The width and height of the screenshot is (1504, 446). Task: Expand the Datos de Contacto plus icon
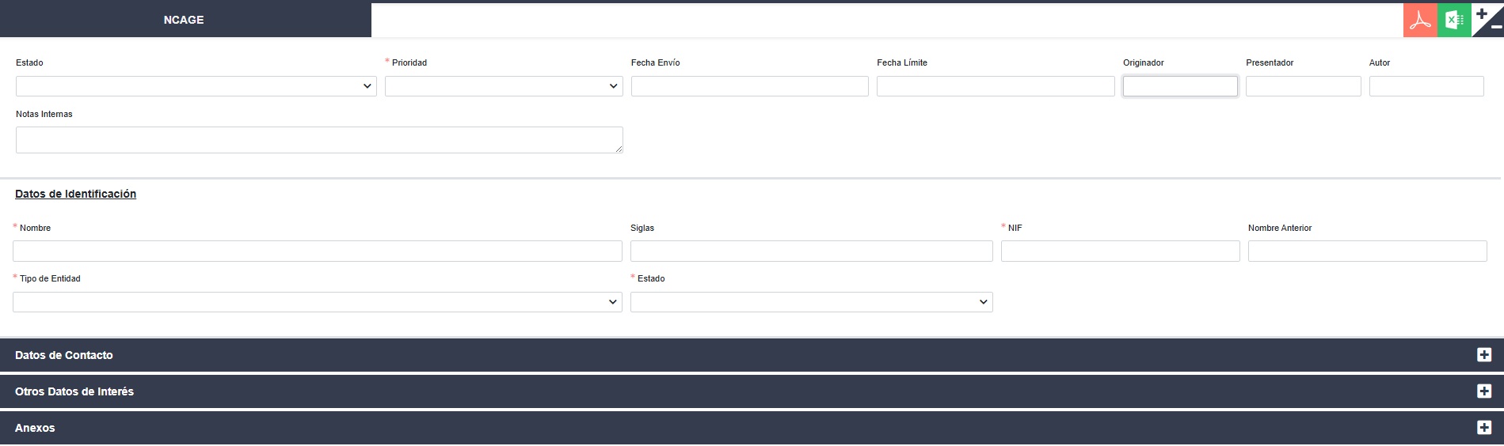(x=1484, y=355)
